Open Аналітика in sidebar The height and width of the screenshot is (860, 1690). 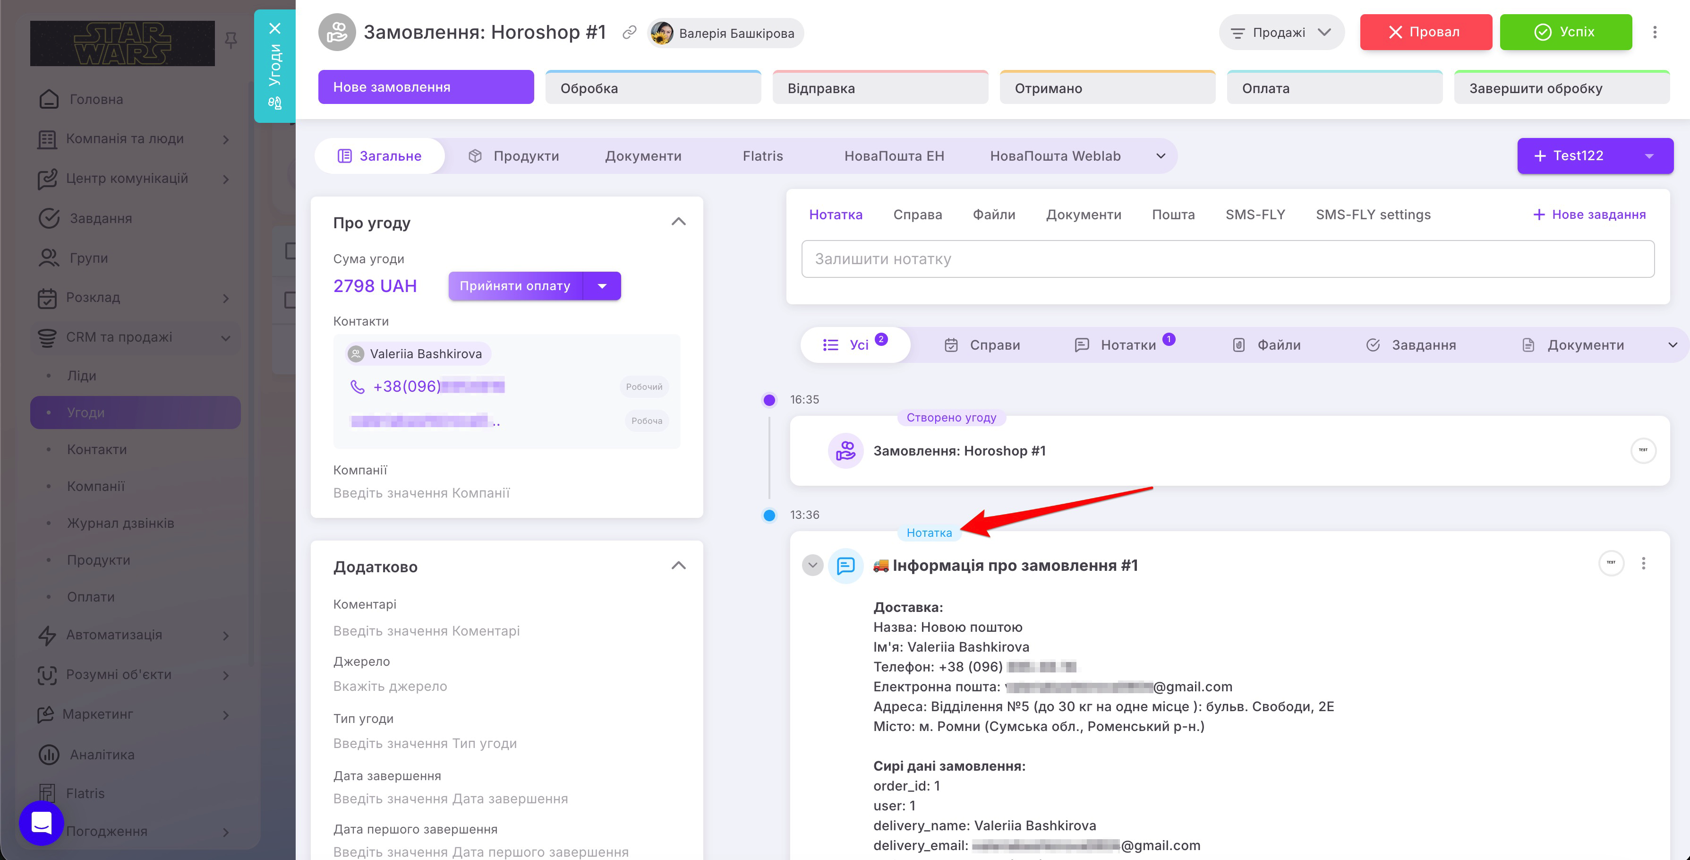102,754
